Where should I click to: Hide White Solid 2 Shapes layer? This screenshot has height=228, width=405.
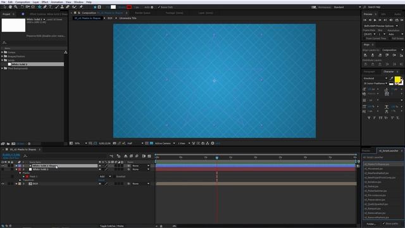pos(3,166)
